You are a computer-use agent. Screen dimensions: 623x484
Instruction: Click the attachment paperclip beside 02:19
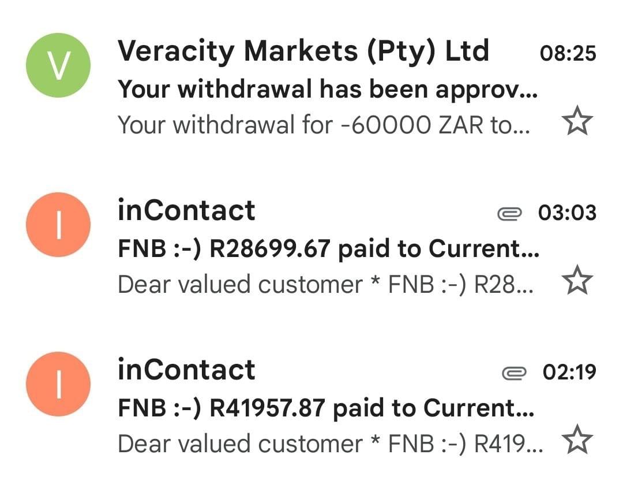pyautogui.click(x=515, y=374)
